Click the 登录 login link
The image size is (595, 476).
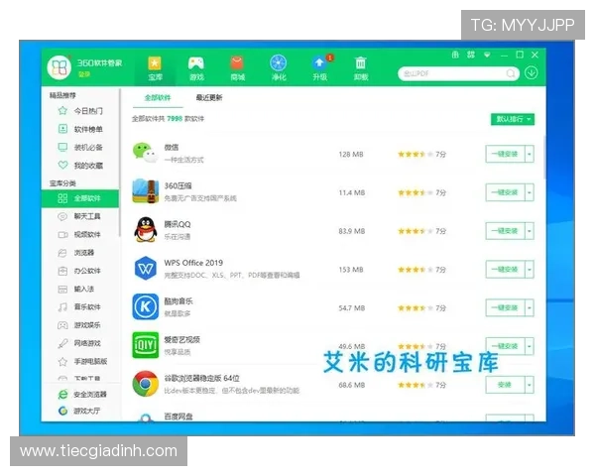[84, 74]
